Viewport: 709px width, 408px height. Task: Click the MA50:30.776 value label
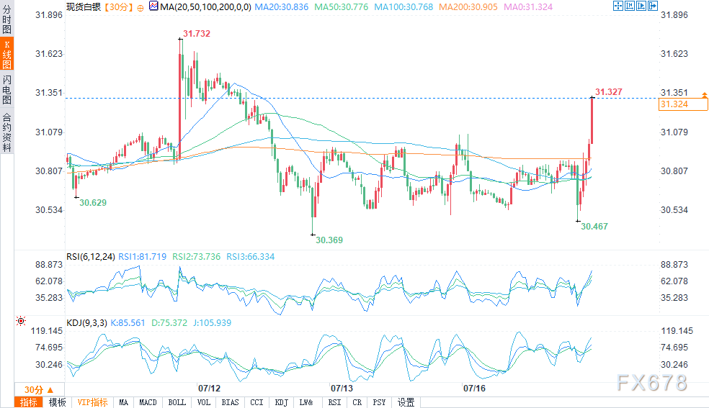click(x=342, y=7)
